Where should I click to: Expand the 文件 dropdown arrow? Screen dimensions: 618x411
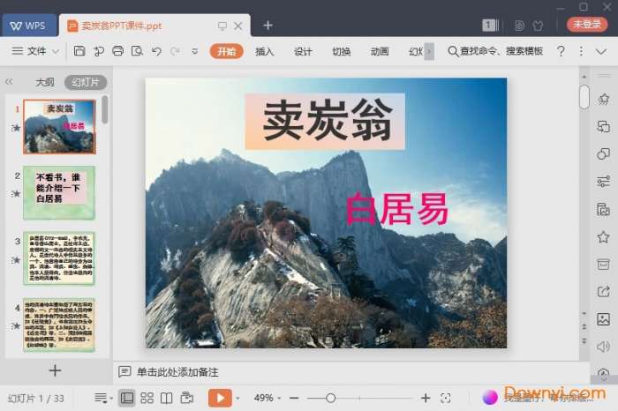pyautogui.click(x=56, y=51)
